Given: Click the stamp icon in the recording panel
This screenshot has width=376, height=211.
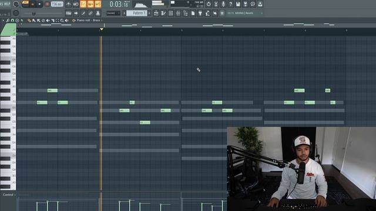Looking at the screenshot, I should (x=98, y=13).
